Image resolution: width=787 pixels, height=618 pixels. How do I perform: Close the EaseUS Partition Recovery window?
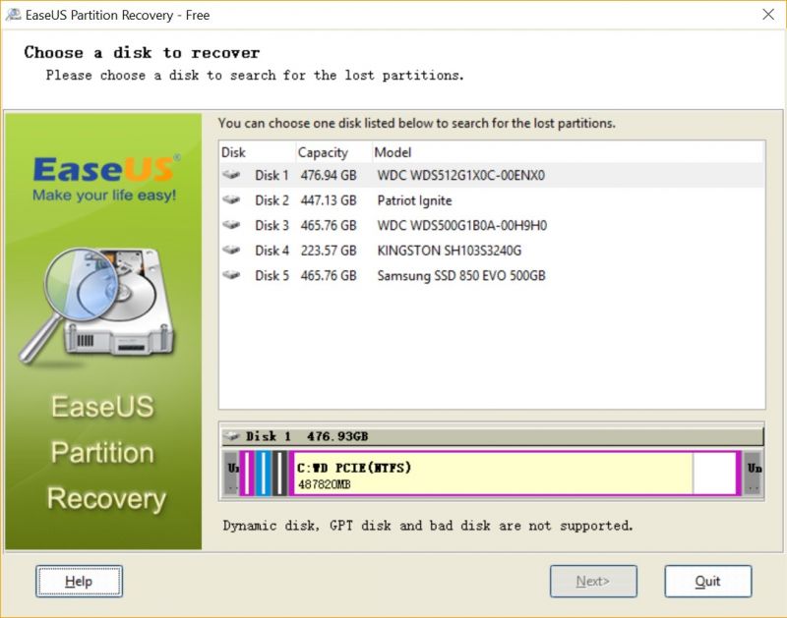pyautogui.click(x=768, y=15)
